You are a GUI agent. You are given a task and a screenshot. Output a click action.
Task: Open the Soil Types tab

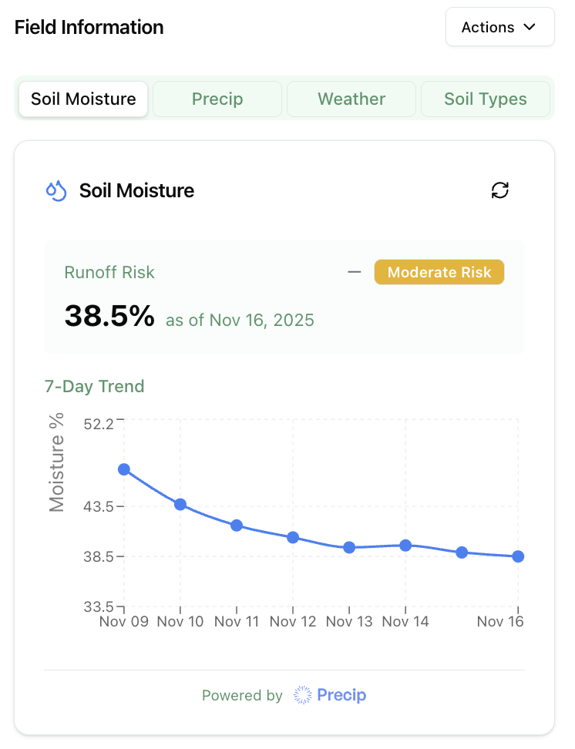point(485,99)
